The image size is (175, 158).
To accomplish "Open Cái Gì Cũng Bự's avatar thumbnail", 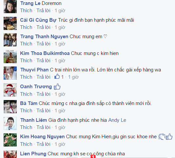I will [10, 23].
